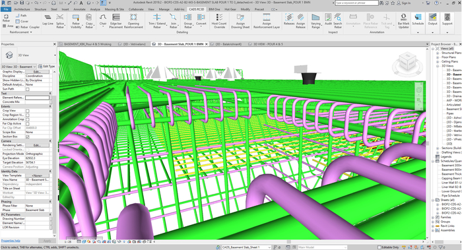Image resolution: width=462 pixels, height=250 pixels.
Task: Click the Bar Mark Updater icon
Action: tap(403, 21)
